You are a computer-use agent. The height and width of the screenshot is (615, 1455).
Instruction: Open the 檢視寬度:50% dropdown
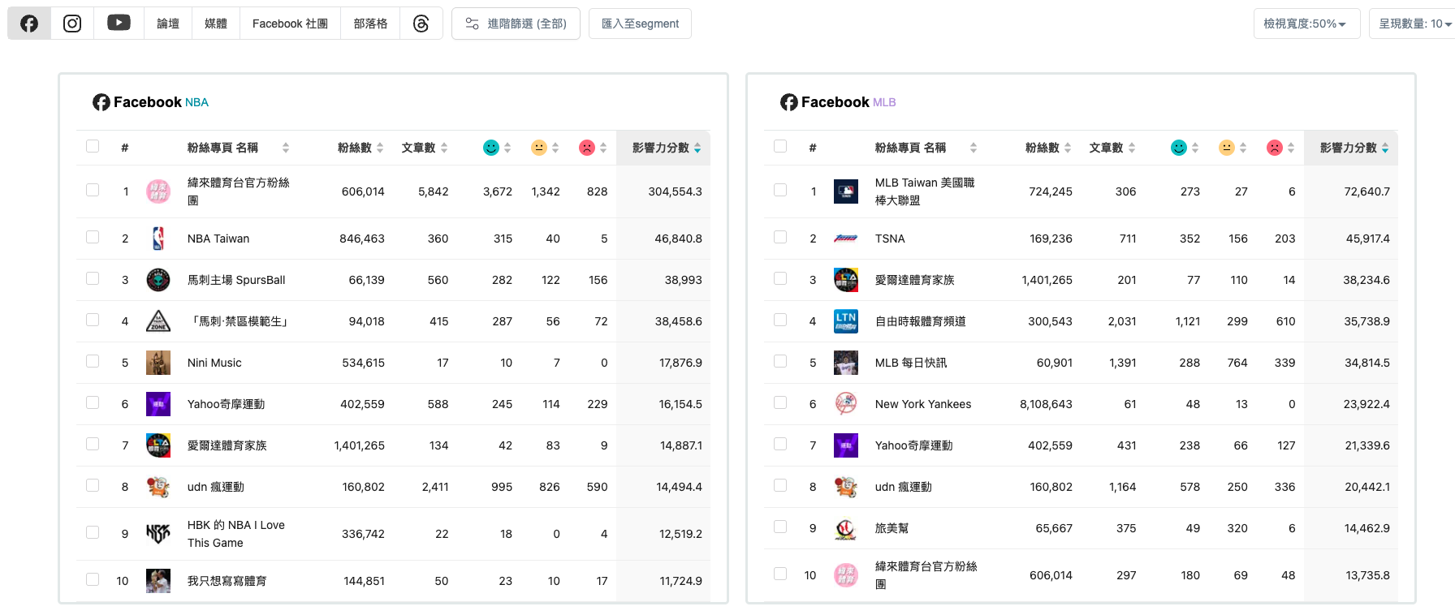point(1306,24)
